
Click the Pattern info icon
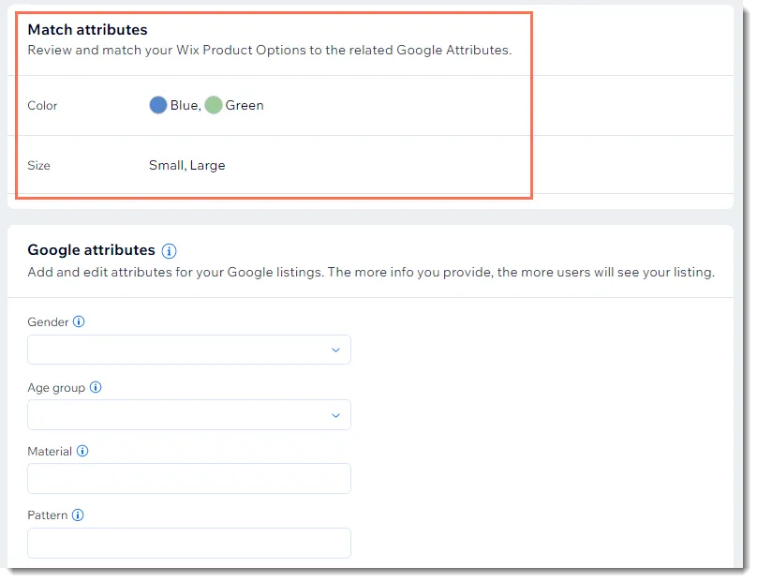[78, 515]
